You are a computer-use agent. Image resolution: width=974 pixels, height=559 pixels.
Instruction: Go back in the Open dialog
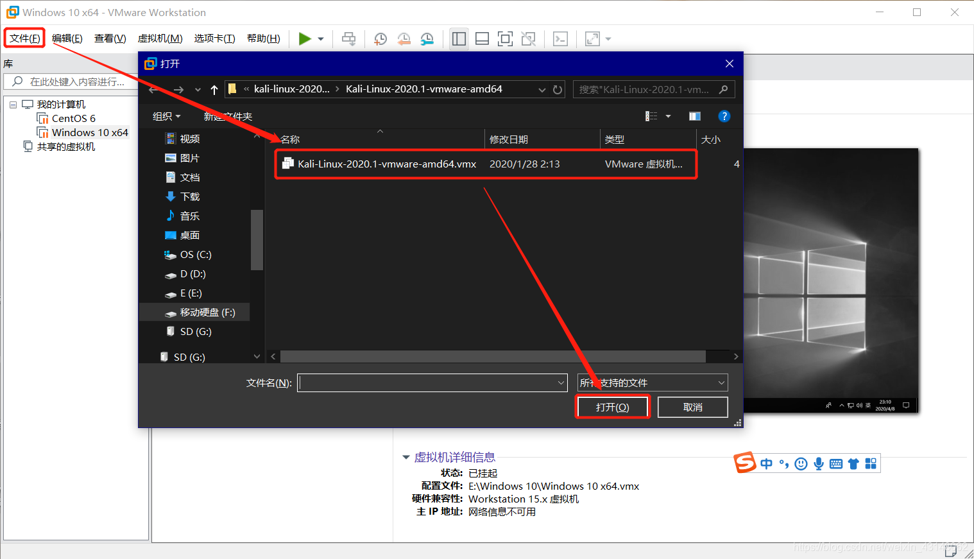pyautogui.click(x=153, y=90)
